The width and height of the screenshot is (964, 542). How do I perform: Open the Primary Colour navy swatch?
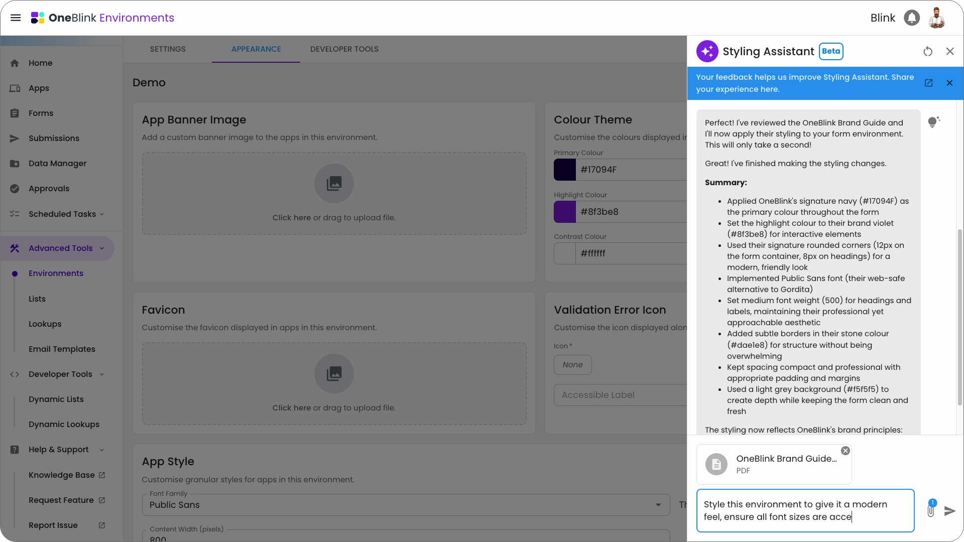(565, 170)
